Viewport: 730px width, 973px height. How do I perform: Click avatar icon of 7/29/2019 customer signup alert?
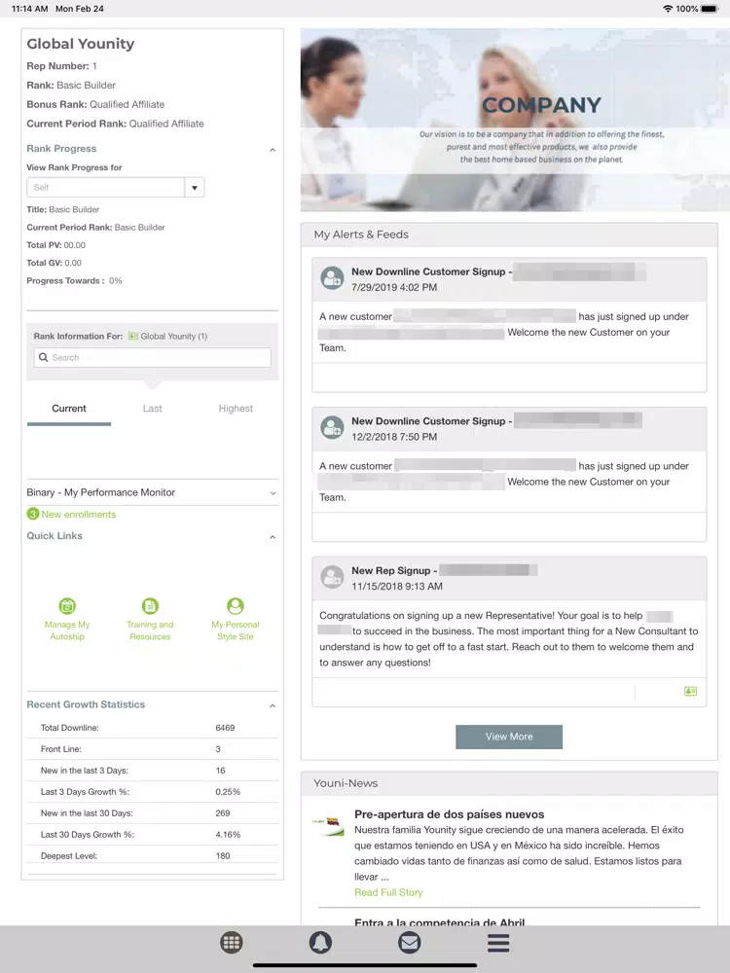332,278
